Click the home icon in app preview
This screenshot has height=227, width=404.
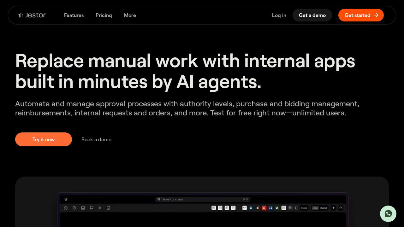(x=66, y=208)
